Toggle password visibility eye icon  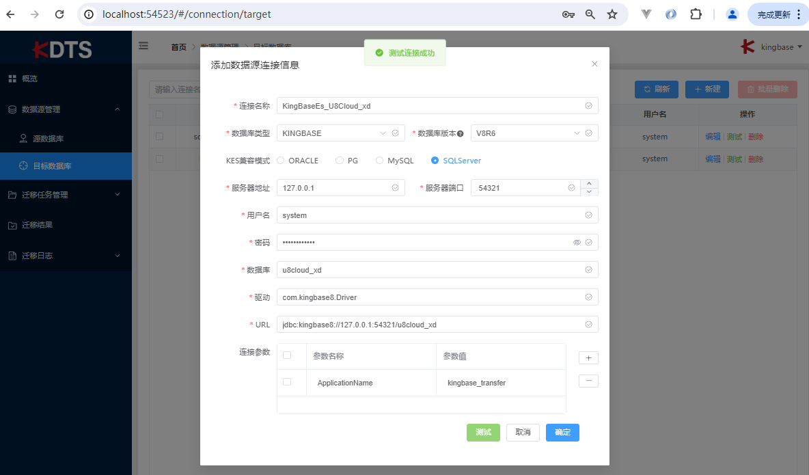point(577,243)
